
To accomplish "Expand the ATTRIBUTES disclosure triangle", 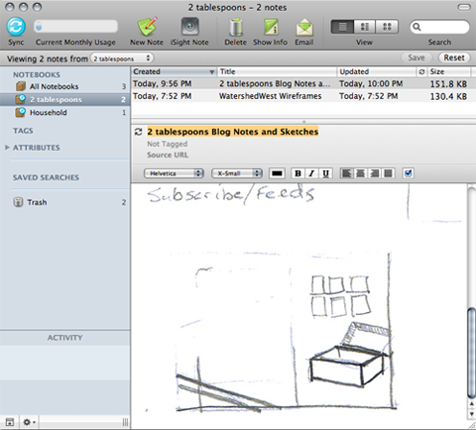I will click(x=7, y=148).
